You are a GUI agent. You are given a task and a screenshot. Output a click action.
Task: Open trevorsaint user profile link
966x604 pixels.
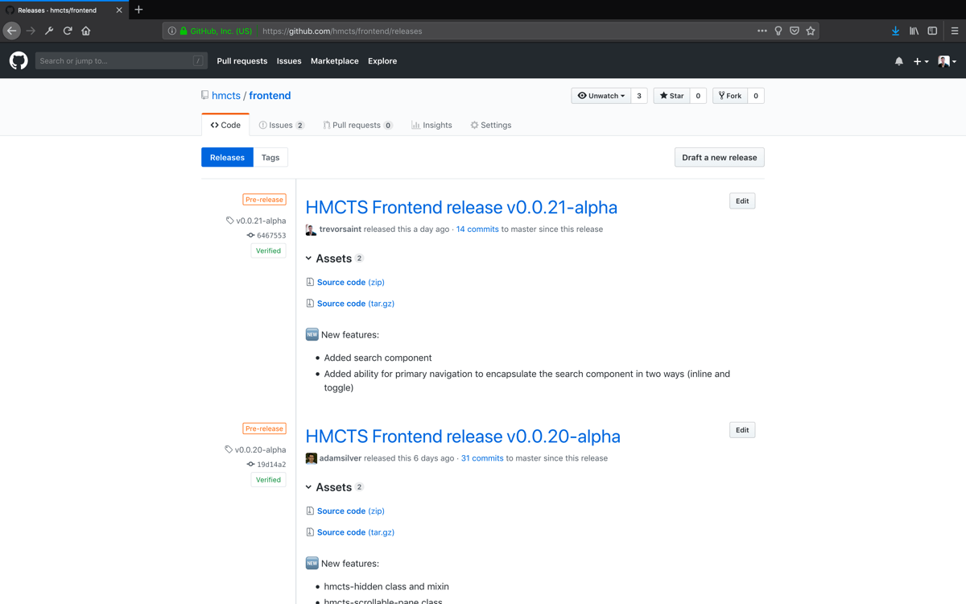click(x=340, y=230)
